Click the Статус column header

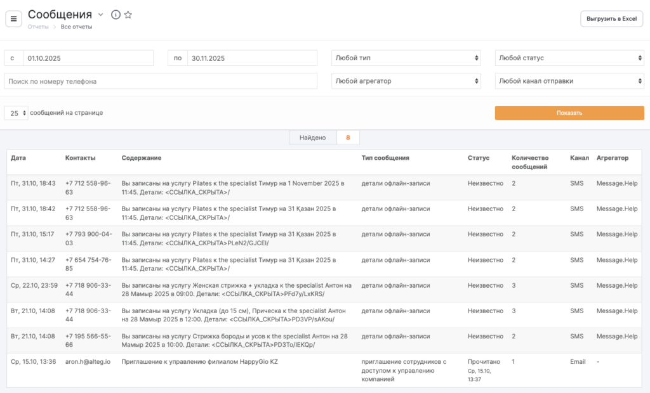point(478,158)
